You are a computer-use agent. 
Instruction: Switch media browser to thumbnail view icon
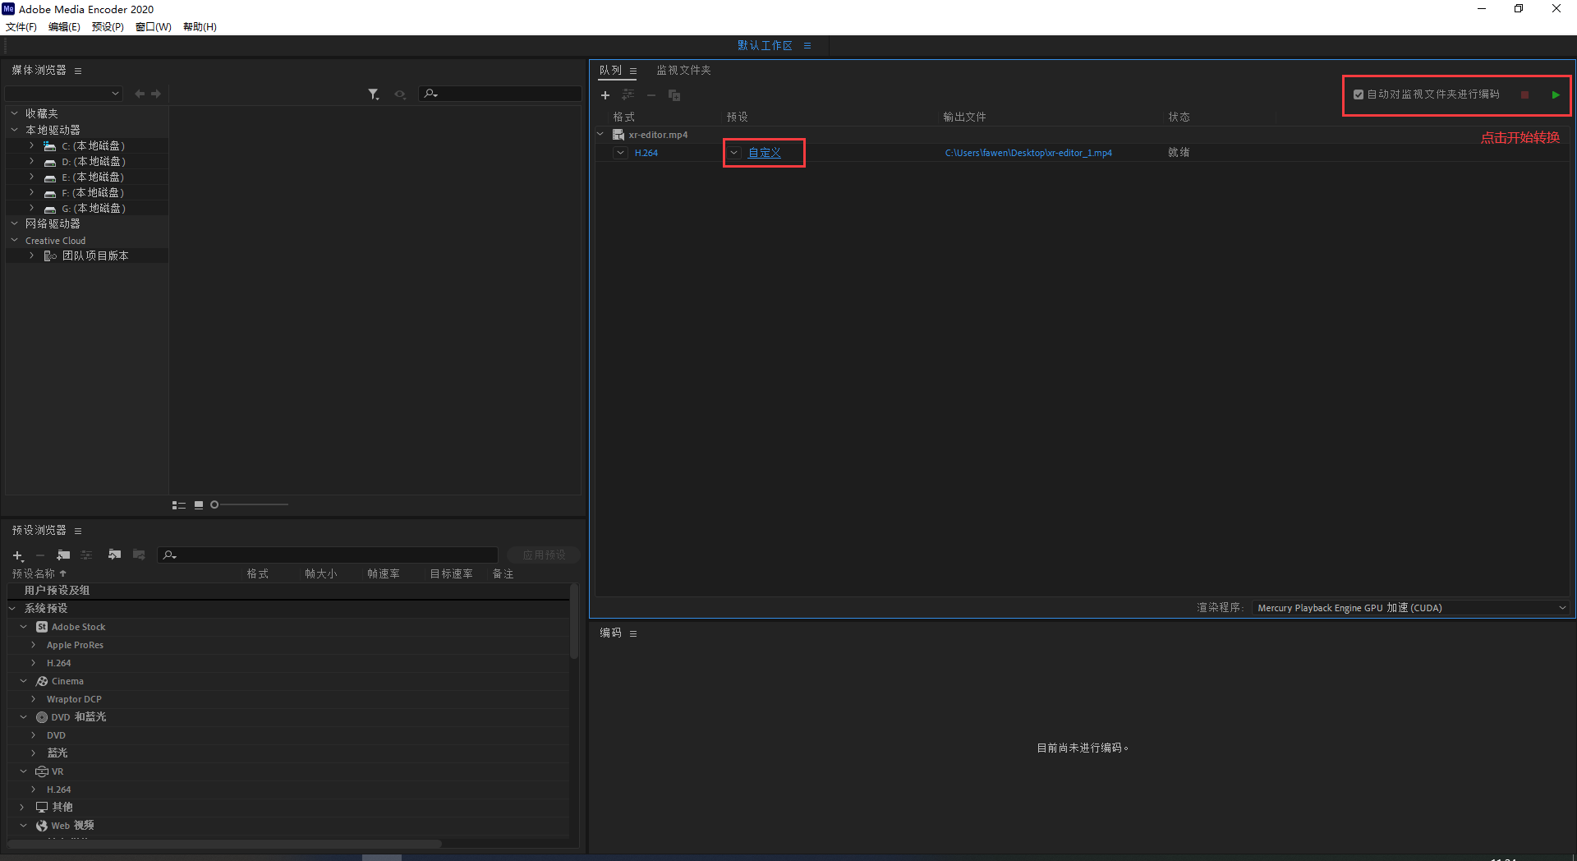199,505
